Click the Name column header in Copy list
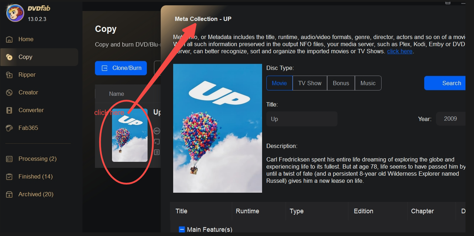474x236 pixels. 117,94
